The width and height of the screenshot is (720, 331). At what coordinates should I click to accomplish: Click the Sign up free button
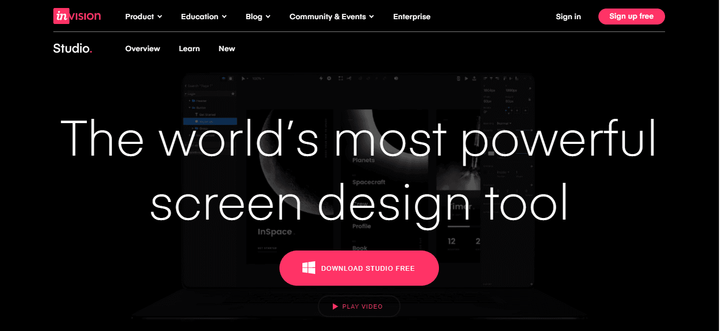pos(631,16)
